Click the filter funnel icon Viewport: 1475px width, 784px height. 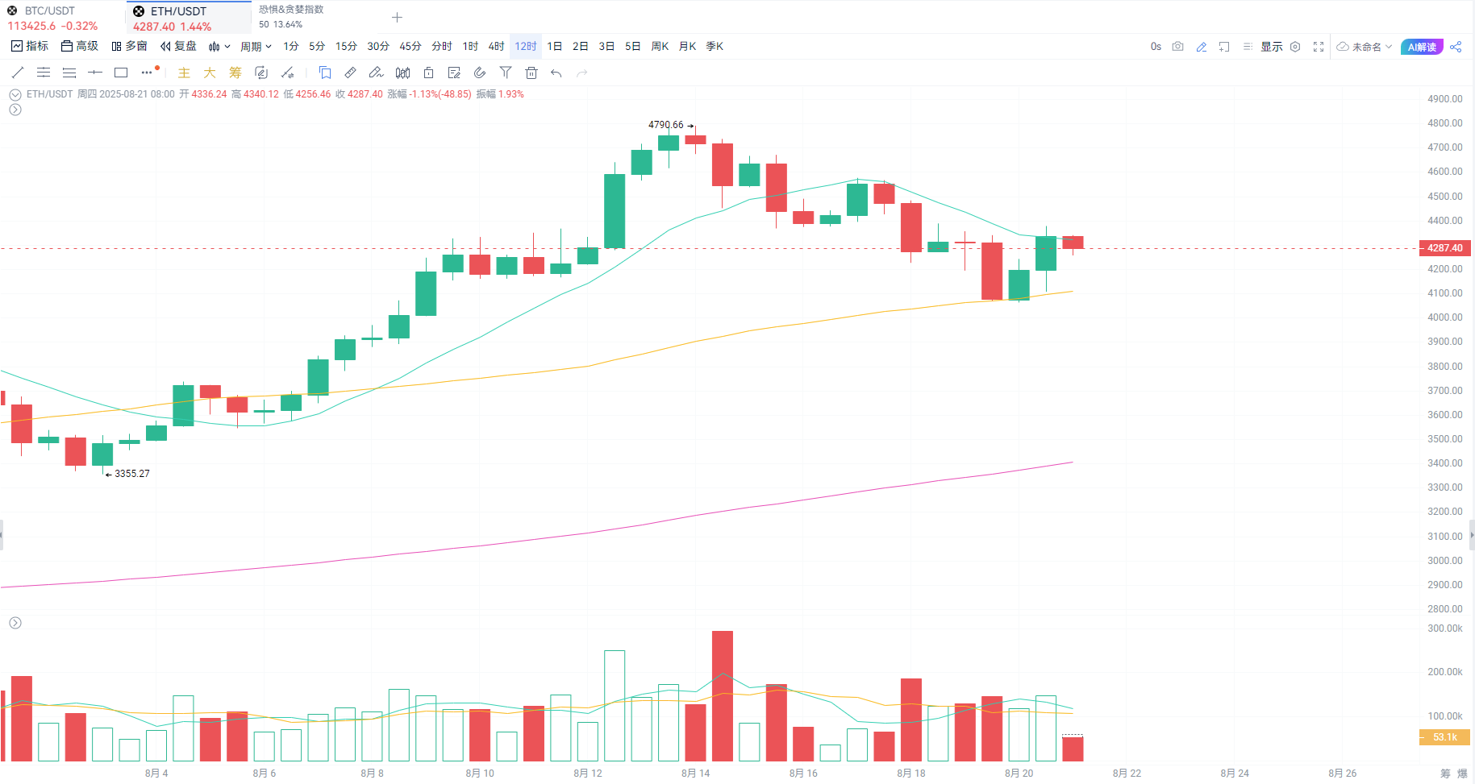coord(506,73)
